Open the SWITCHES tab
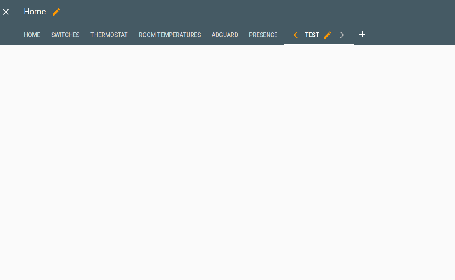455x280 pixels. pyautogui.click(x=65, y=35)
